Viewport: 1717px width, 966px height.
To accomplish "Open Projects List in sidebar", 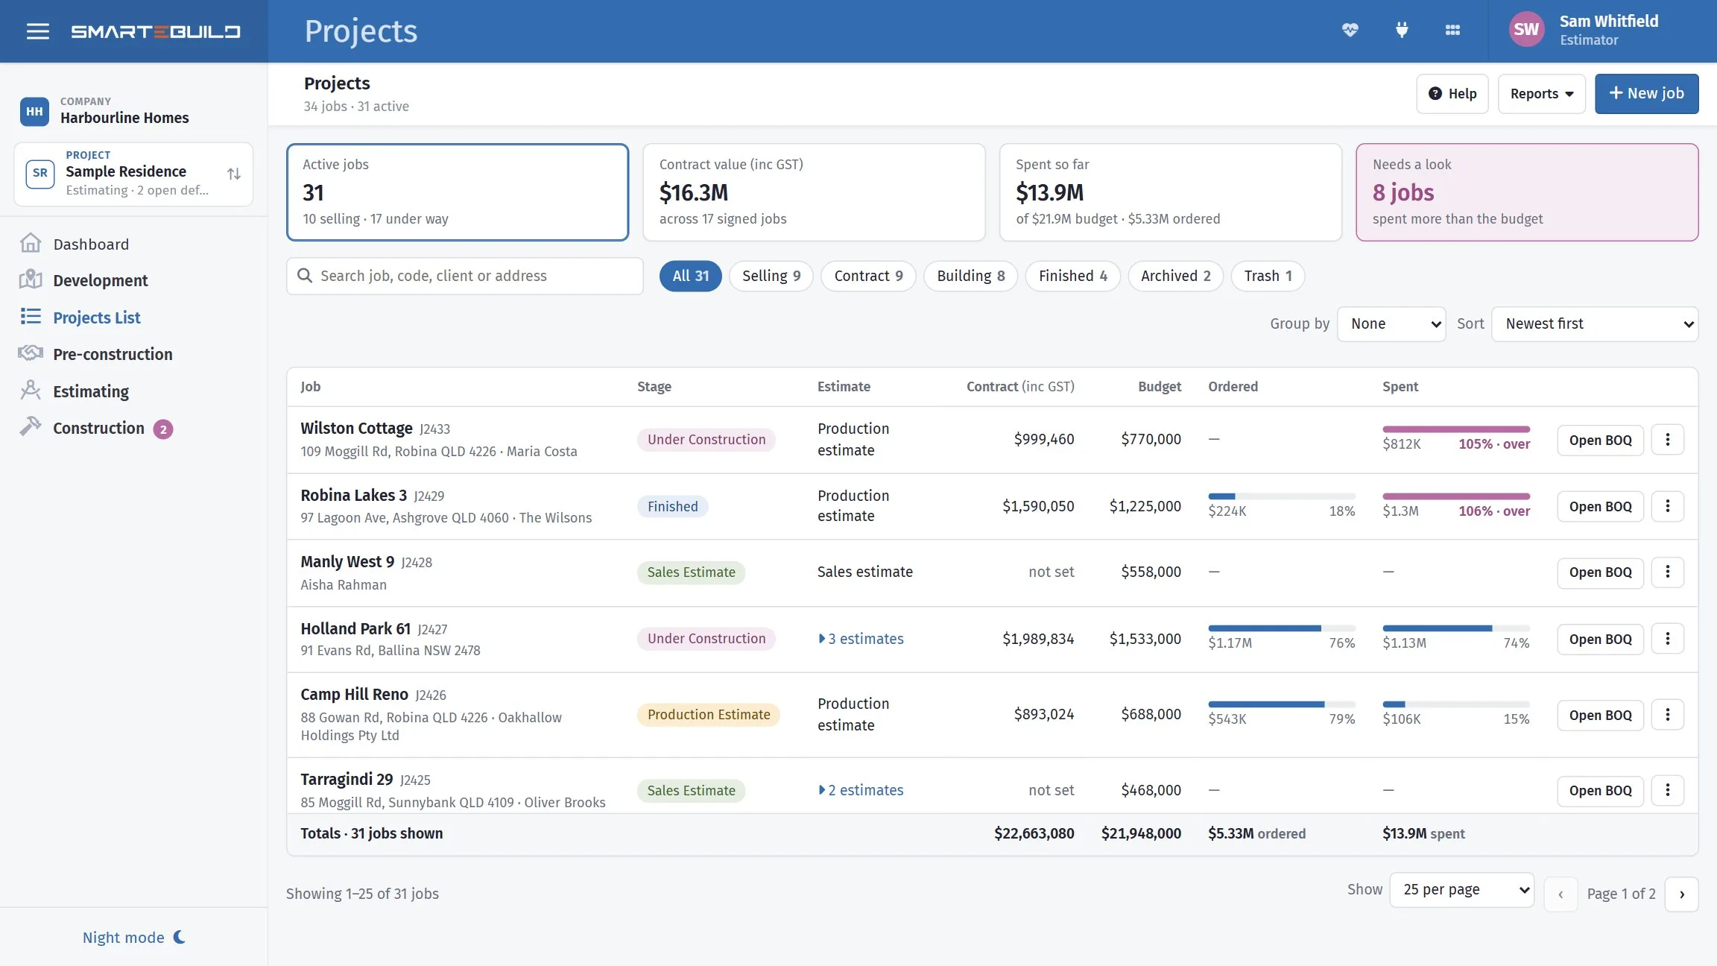I will pyautogui.click(x=96, y=318).
